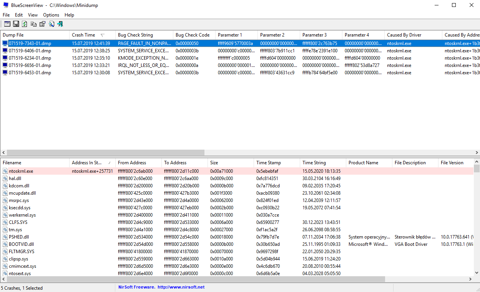480x292 pixels.
Task: Click the lower pane horizontal scrollbar thumb
Action: click(x=196, y=279)
